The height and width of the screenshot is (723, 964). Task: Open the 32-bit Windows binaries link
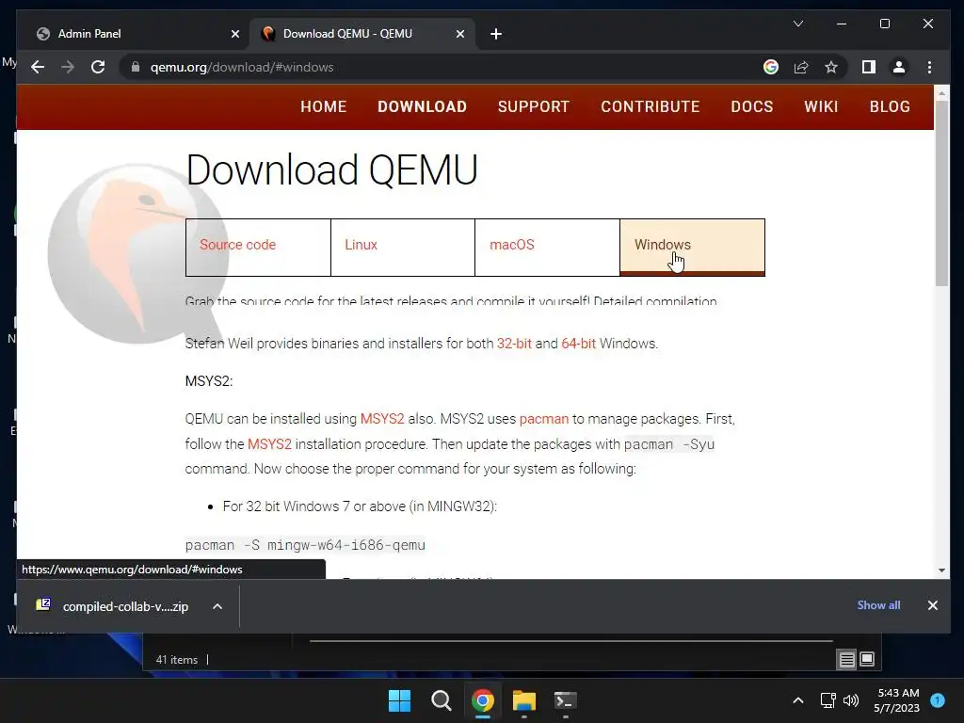[514, 343]
